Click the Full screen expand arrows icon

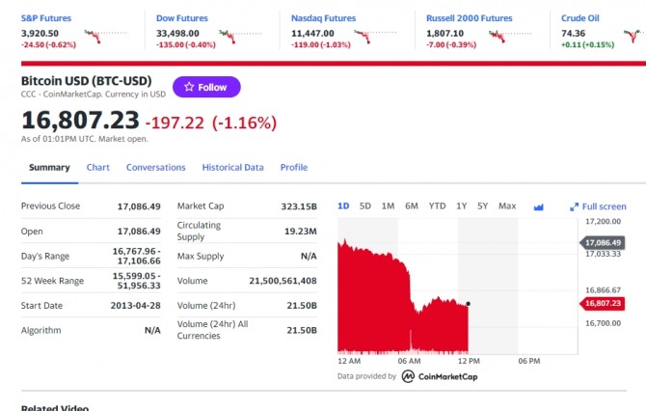[x=575, y=206]
